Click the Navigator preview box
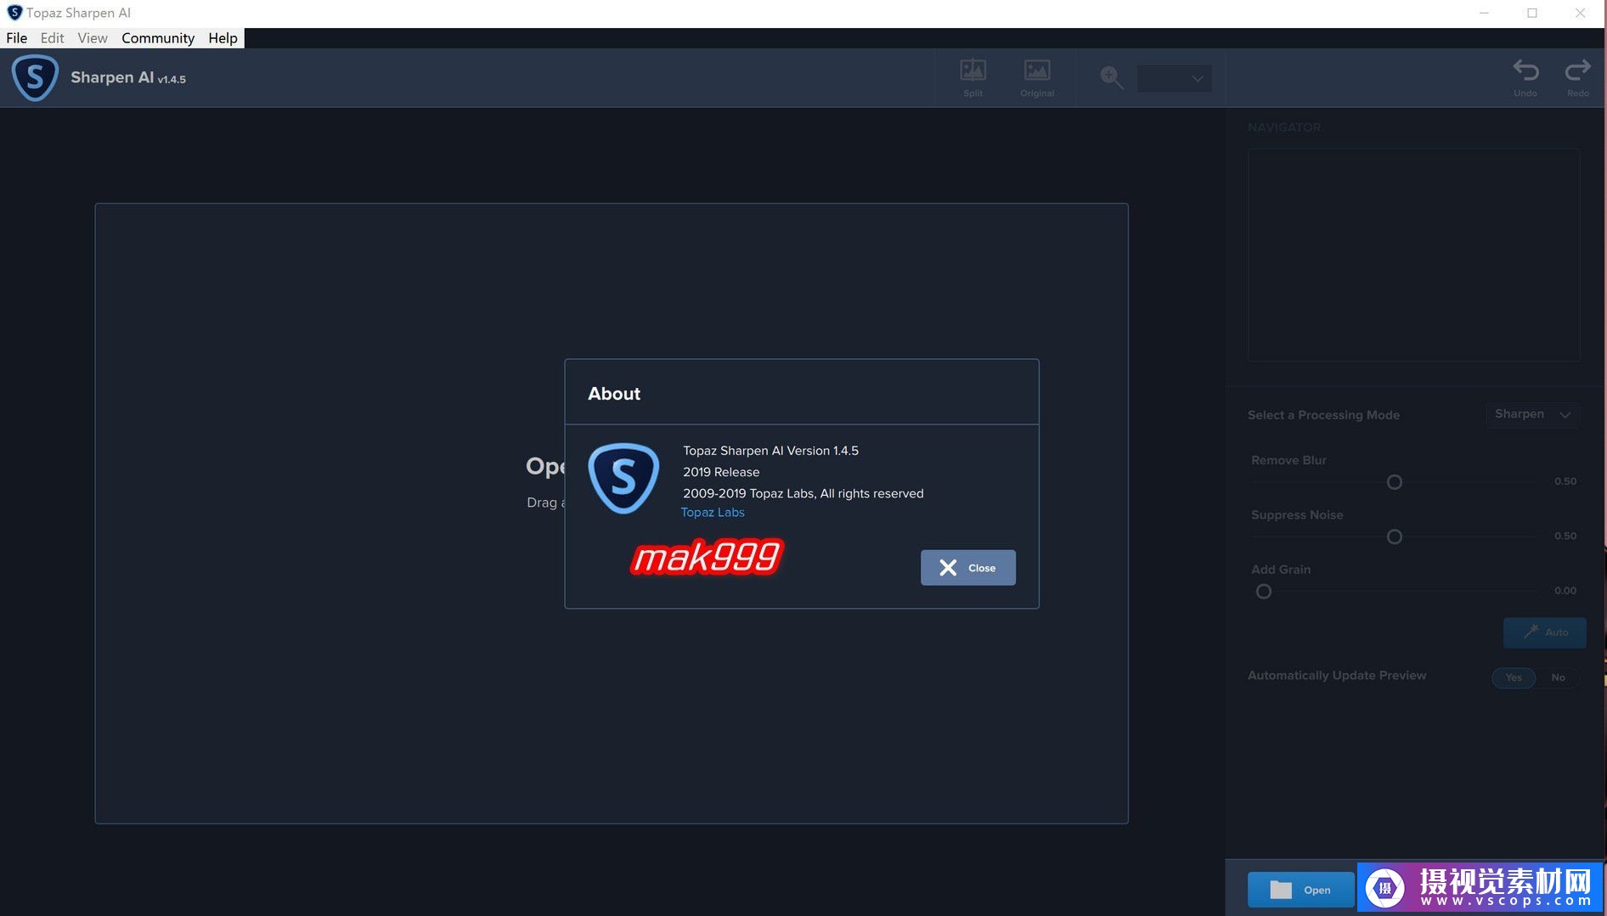Viewport: 1607px width, 916px height. tap(1413, 255)
